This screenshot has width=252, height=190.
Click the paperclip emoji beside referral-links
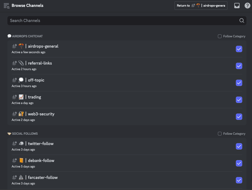point(21,63)
